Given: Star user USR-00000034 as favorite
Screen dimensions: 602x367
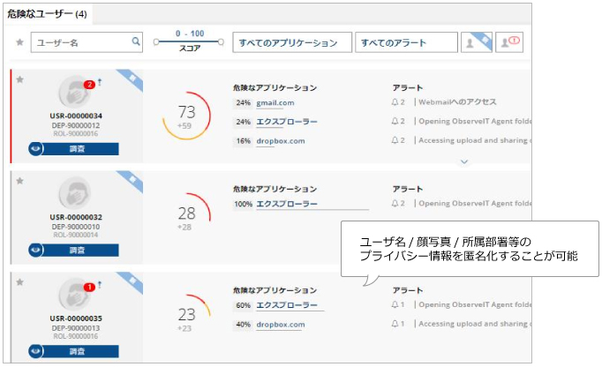Looking at the screenshot, I should pos(20,79).
